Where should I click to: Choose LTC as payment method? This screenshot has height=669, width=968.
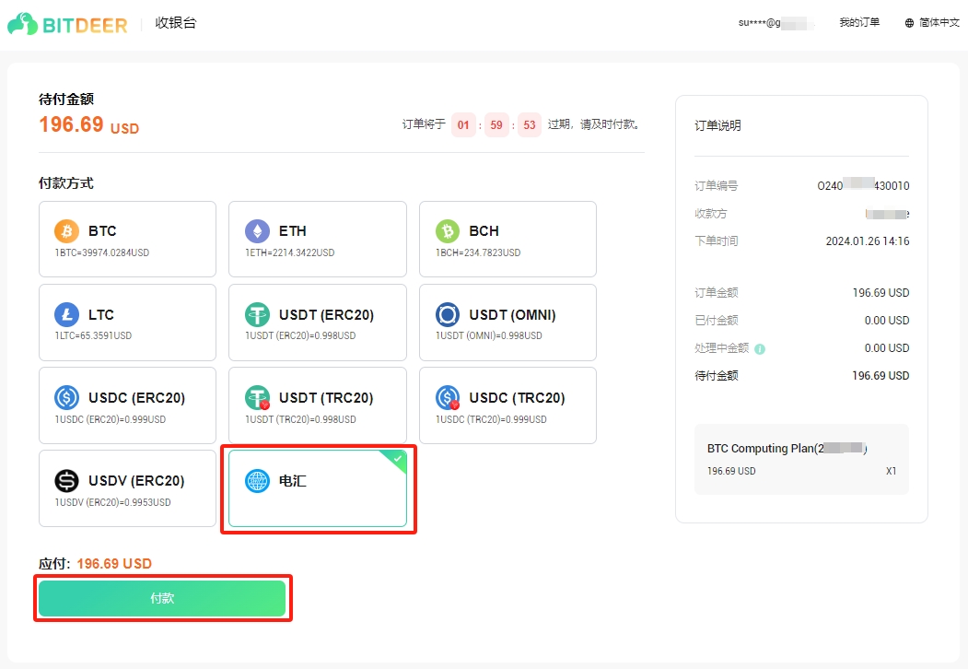(x=127, y=323)
